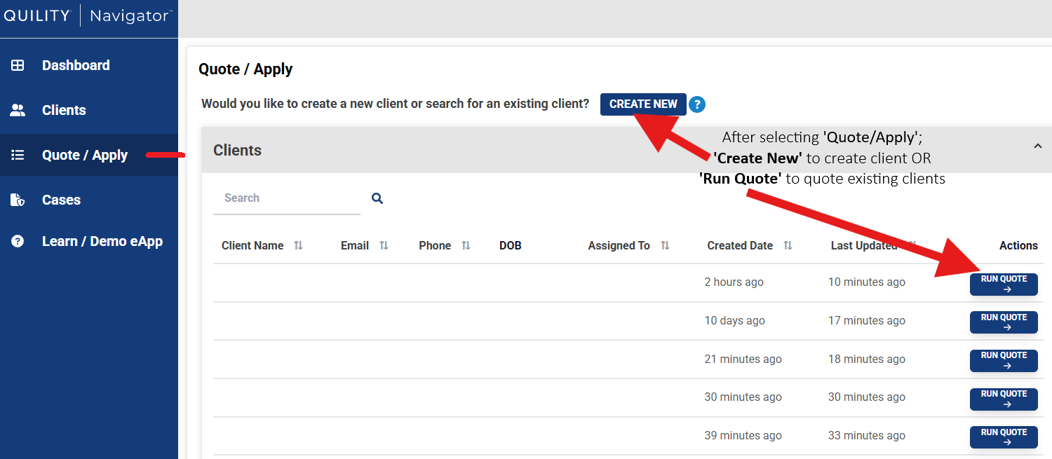Sort the Email column
Screen dimensions: 1052x459
coord(384,246)
